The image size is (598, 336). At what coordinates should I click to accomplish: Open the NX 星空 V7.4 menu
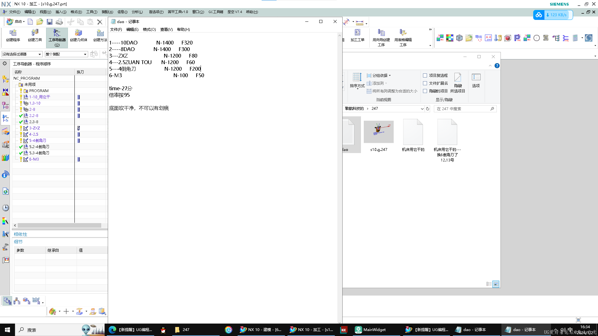pyautogui.click(x=235, y=12)
